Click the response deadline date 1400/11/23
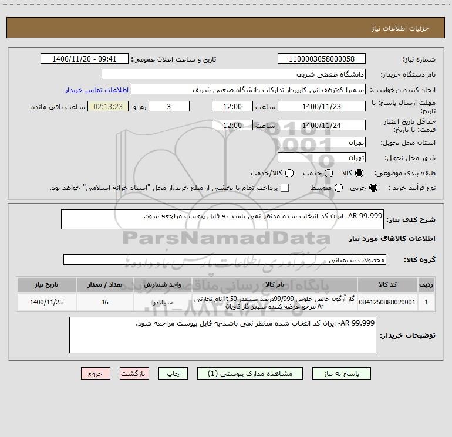Viewport: 452px width, 437px height. pos(322,106)
